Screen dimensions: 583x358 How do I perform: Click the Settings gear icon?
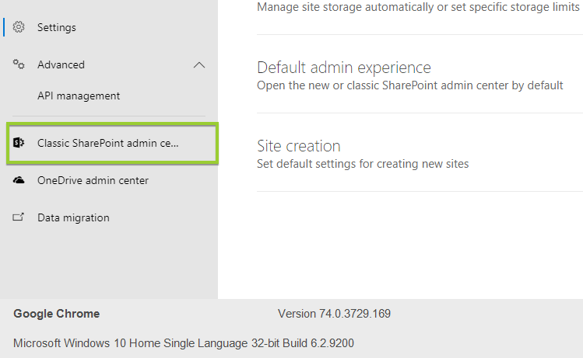pyautogui.click(x=19, y=27)
